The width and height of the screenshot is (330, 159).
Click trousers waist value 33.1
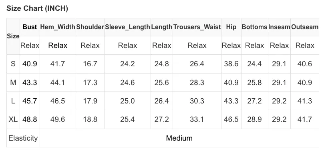point(197,119)
